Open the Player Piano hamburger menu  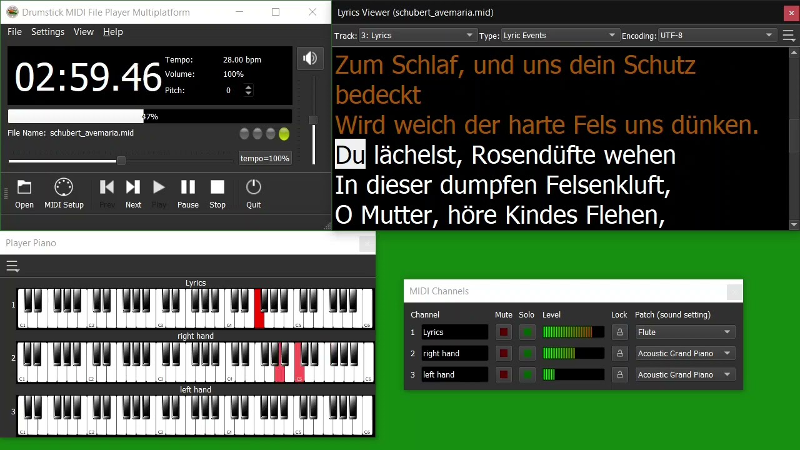tap(12, 267)
